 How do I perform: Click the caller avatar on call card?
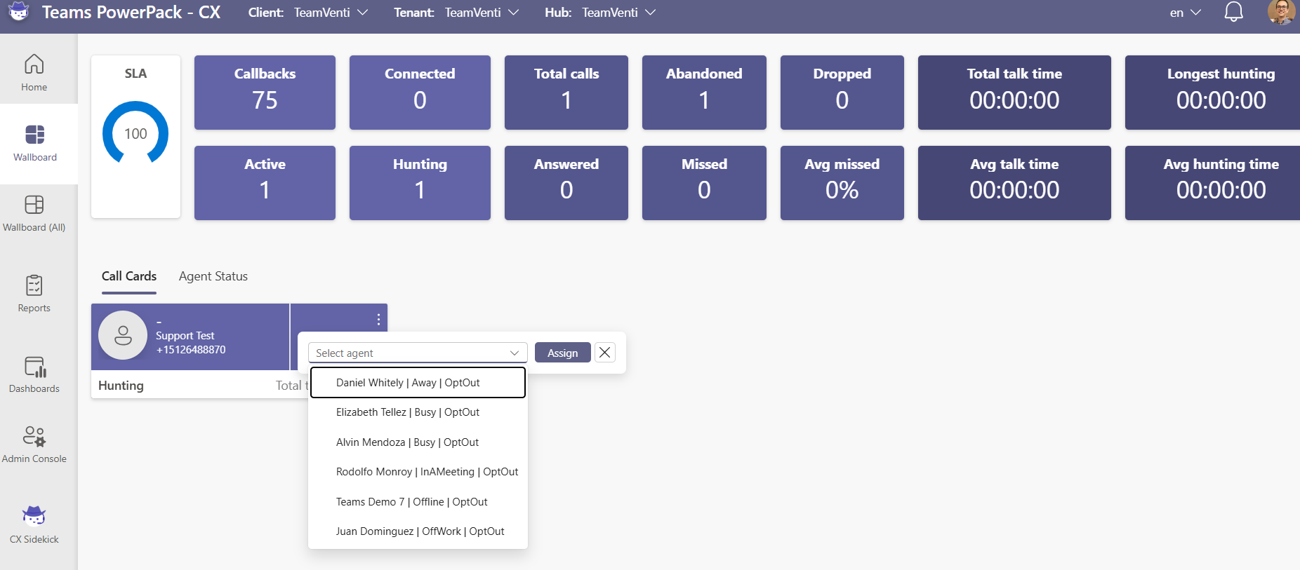click(x=123, y=335)
